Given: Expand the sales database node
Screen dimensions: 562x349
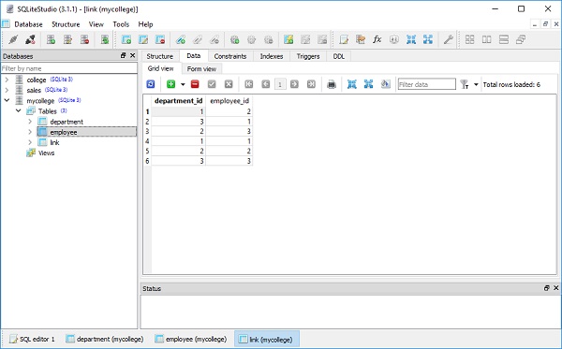Looking at the screenshot, I should [7, 90].
